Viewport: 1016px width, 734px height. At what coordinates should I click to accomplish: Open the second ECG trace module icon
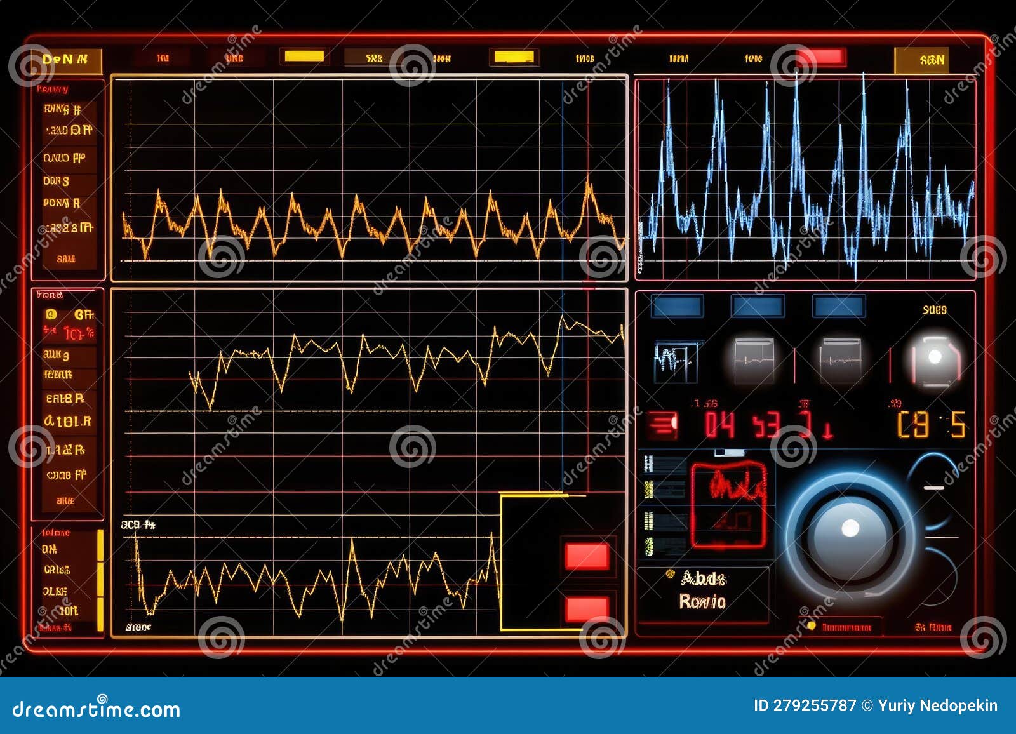click(752, 359)
